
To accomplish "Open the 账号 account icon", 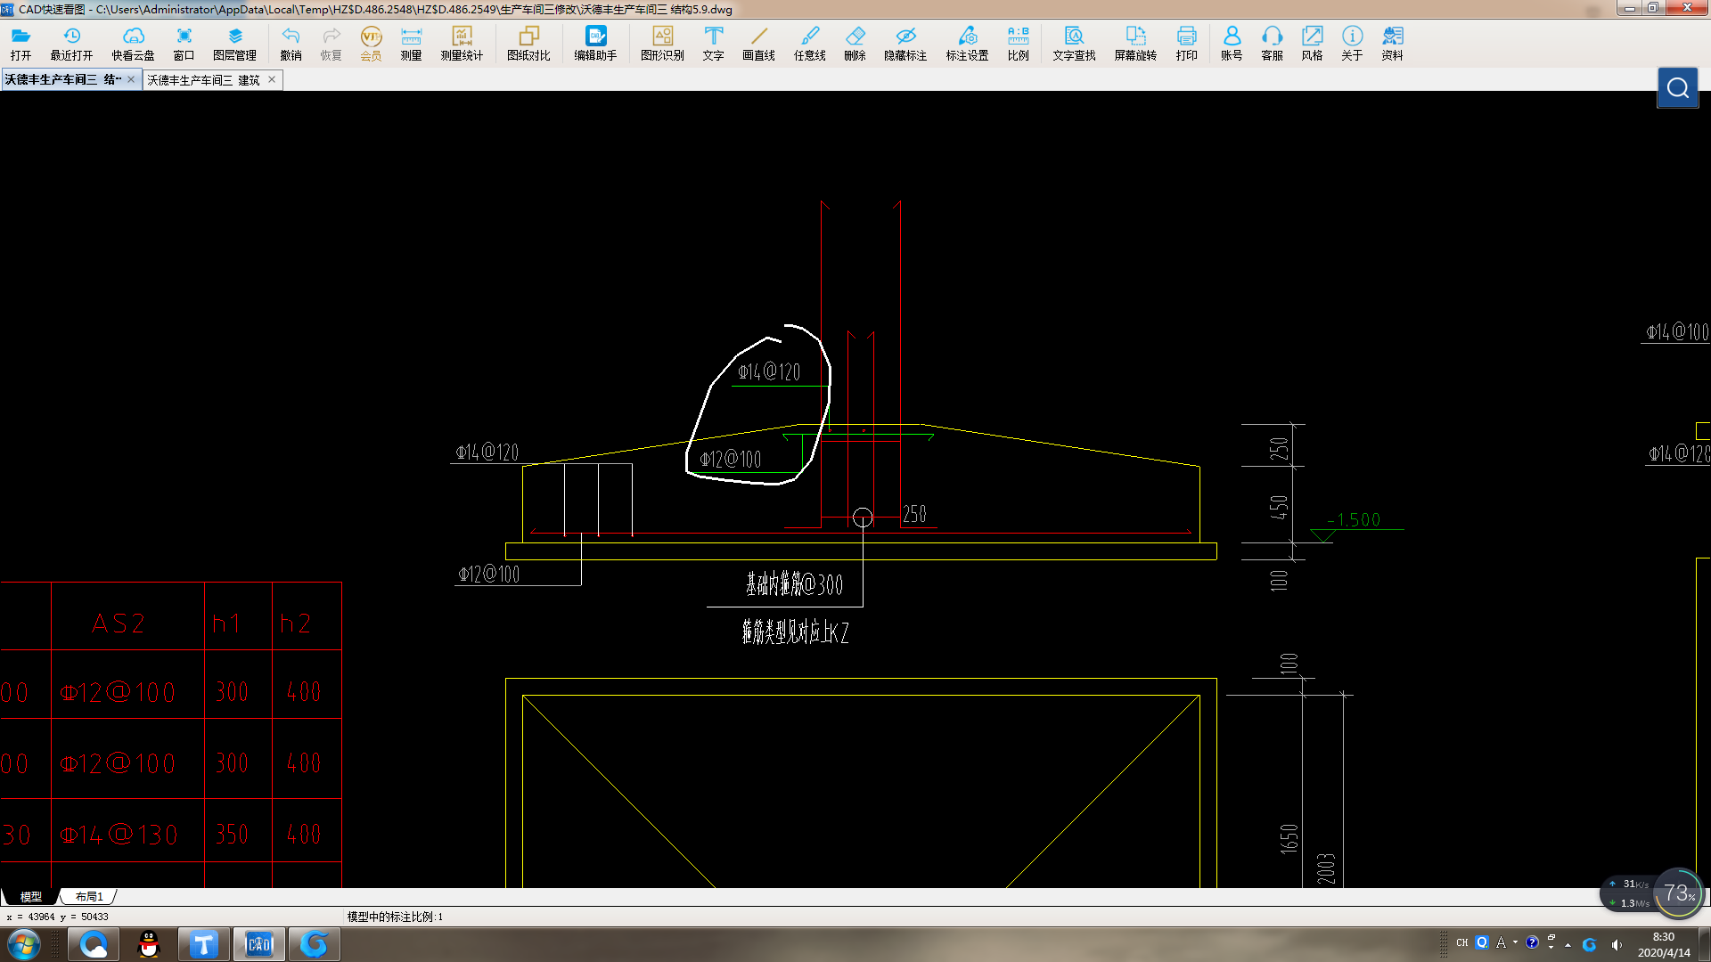I will coord(1232,43).
